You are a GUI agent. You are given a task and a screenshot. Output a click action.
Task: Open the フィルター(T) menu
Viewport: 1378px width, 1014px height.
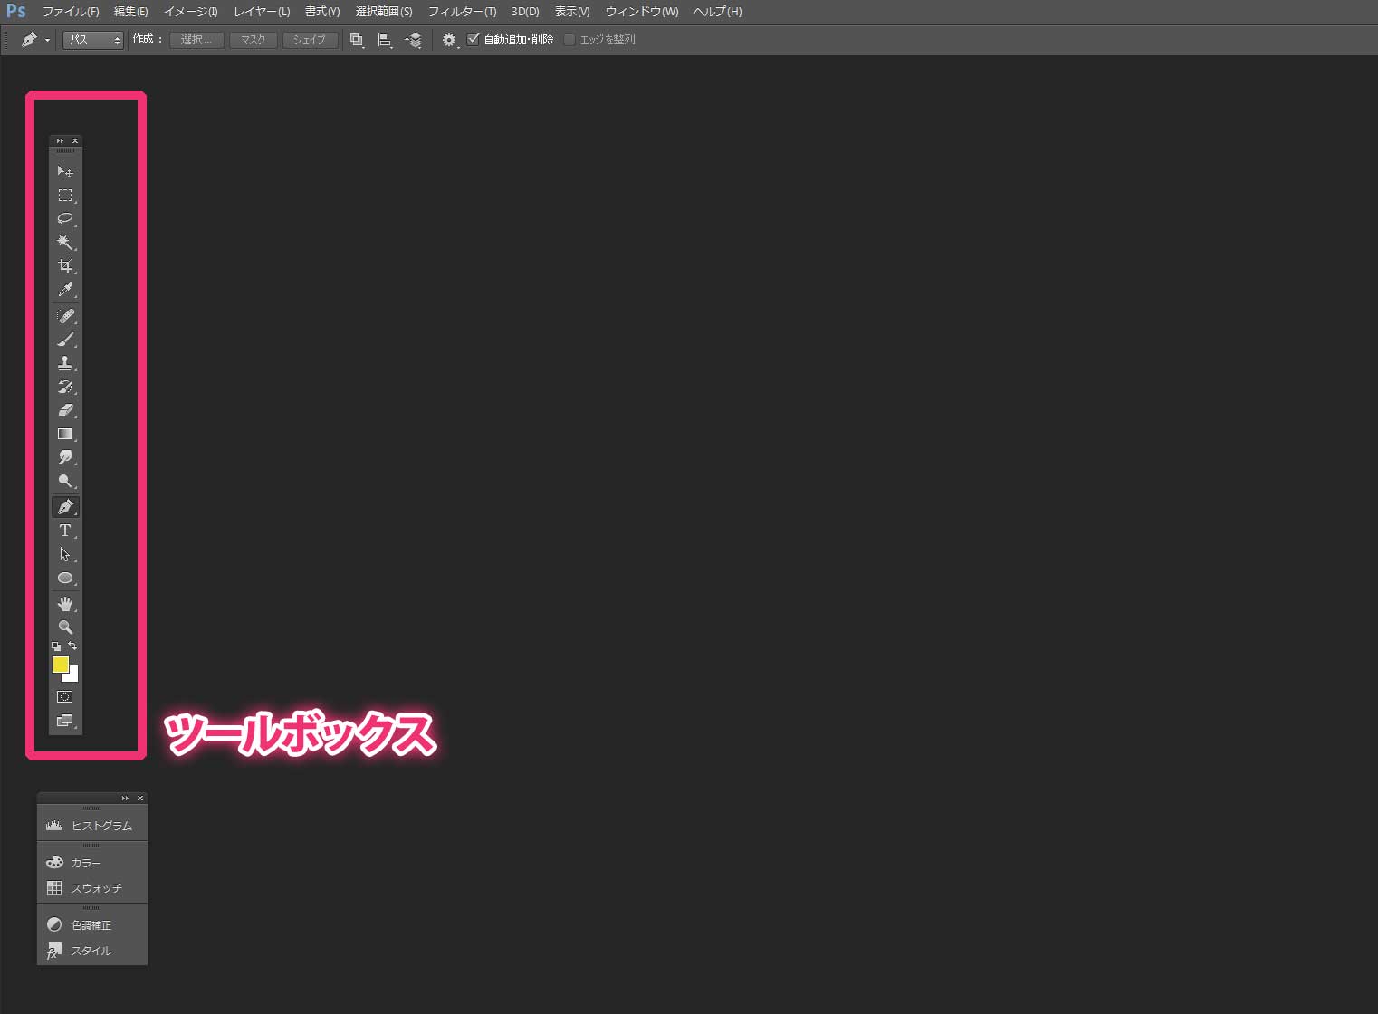point(462,12)
